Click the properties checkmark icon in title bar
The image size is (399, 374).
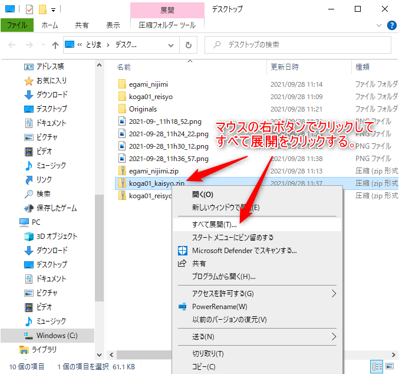(29, 9)
